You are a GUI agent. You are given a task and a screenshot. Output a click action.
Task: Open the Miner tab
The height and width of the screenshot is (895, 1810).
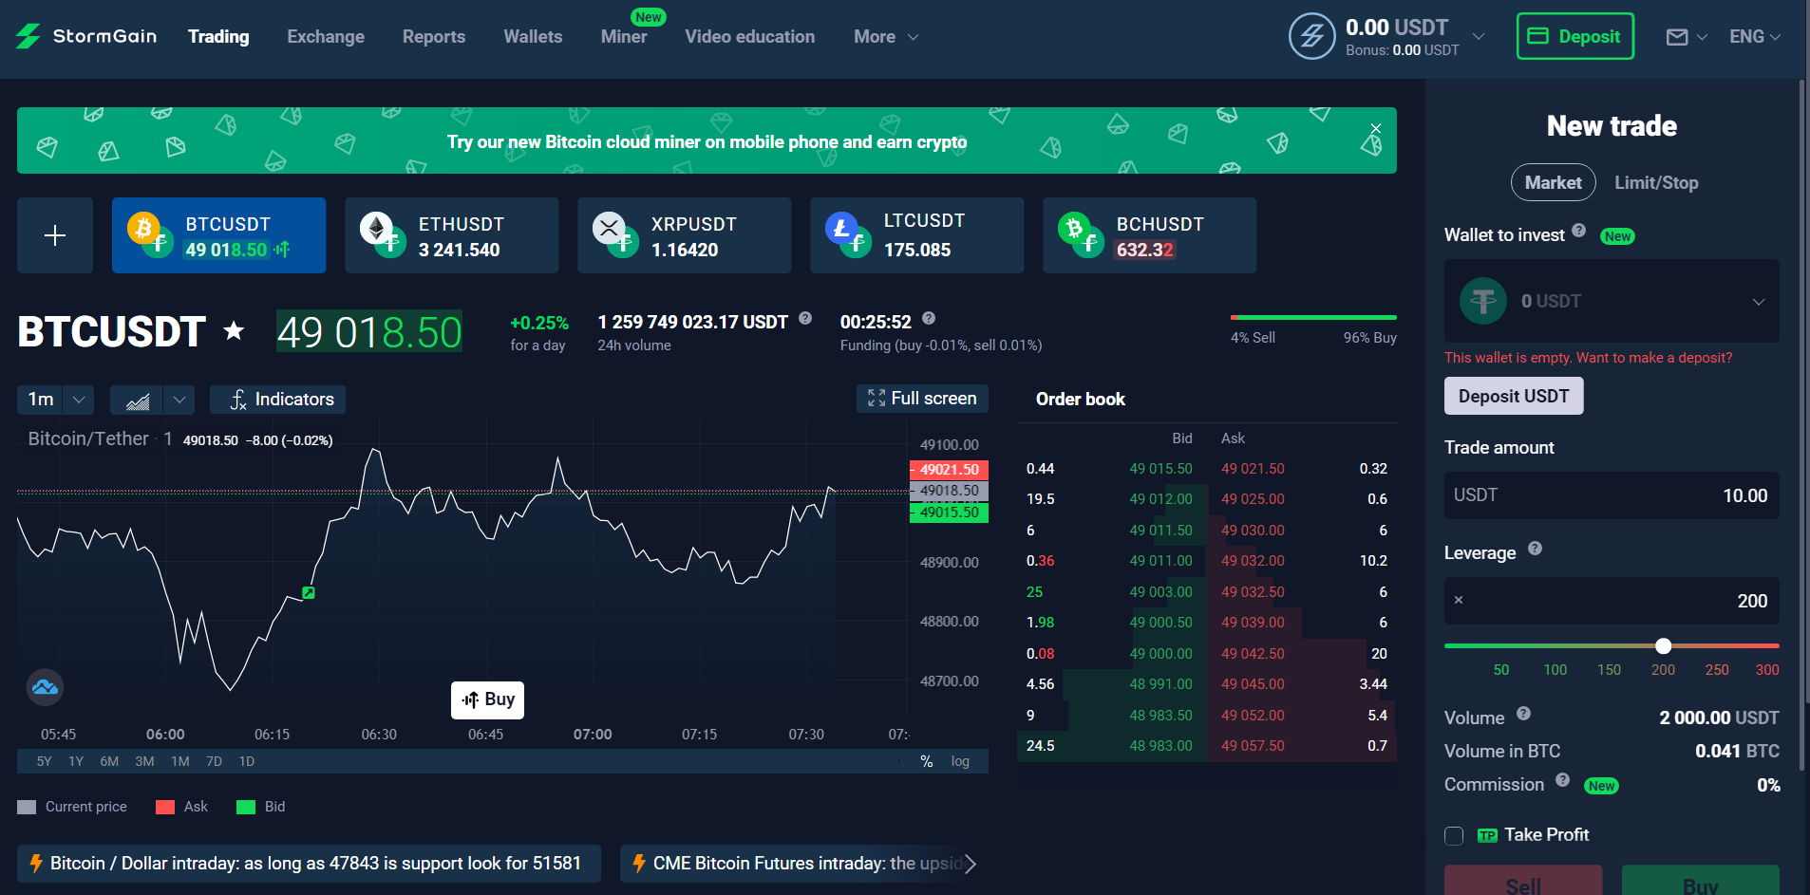click(x=624, y=37)
